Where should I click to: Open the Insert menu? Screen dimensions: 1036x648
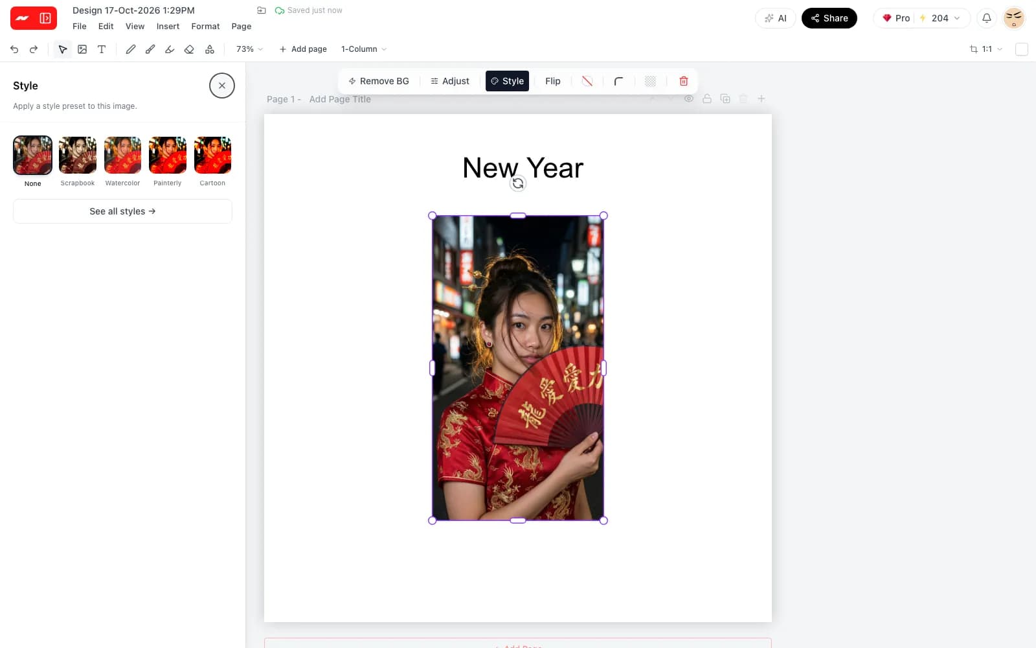click(x=168, y=27)
